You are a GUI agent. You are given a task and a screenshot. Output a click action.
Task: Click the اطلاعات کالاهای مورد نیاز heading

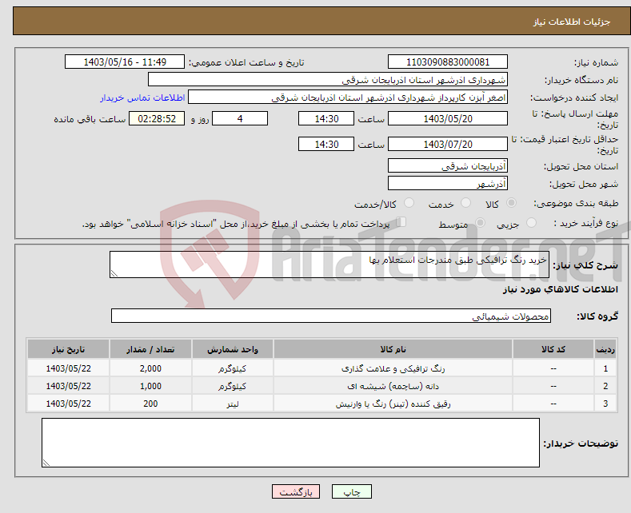(x=560, y=289)
